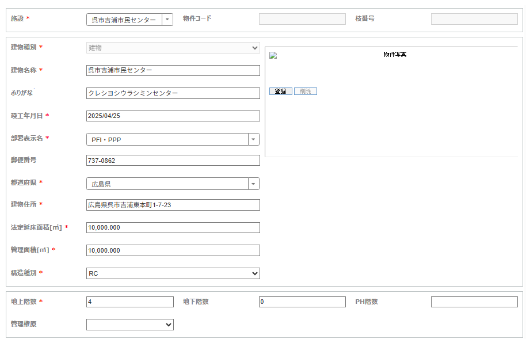Click the 郵便番号 737-0862 field
Screen dimensions: 526x339
pyautogui.click(x=173, y=161)
